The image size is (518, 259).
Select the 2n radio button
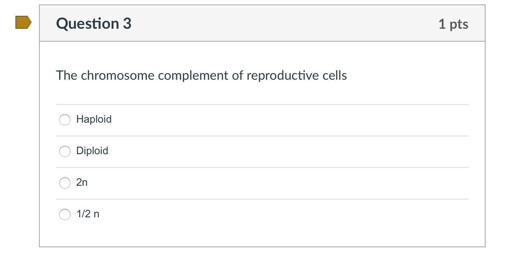[x=64, y=183]
